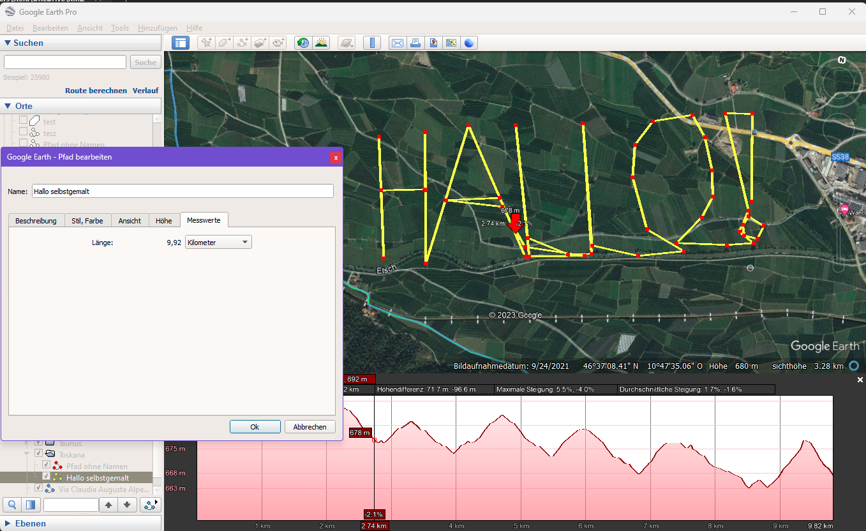Toggle the test polygon checkbox
Image resolution: width=866 pixels, height=531 pixels.
click(23, 121)
